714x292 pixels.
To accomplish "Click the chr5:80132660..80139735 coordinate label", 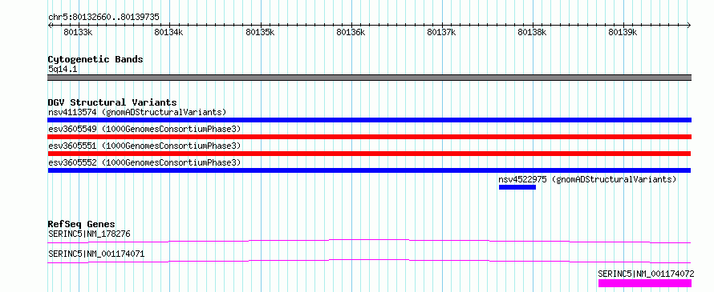I will [103, 18].
